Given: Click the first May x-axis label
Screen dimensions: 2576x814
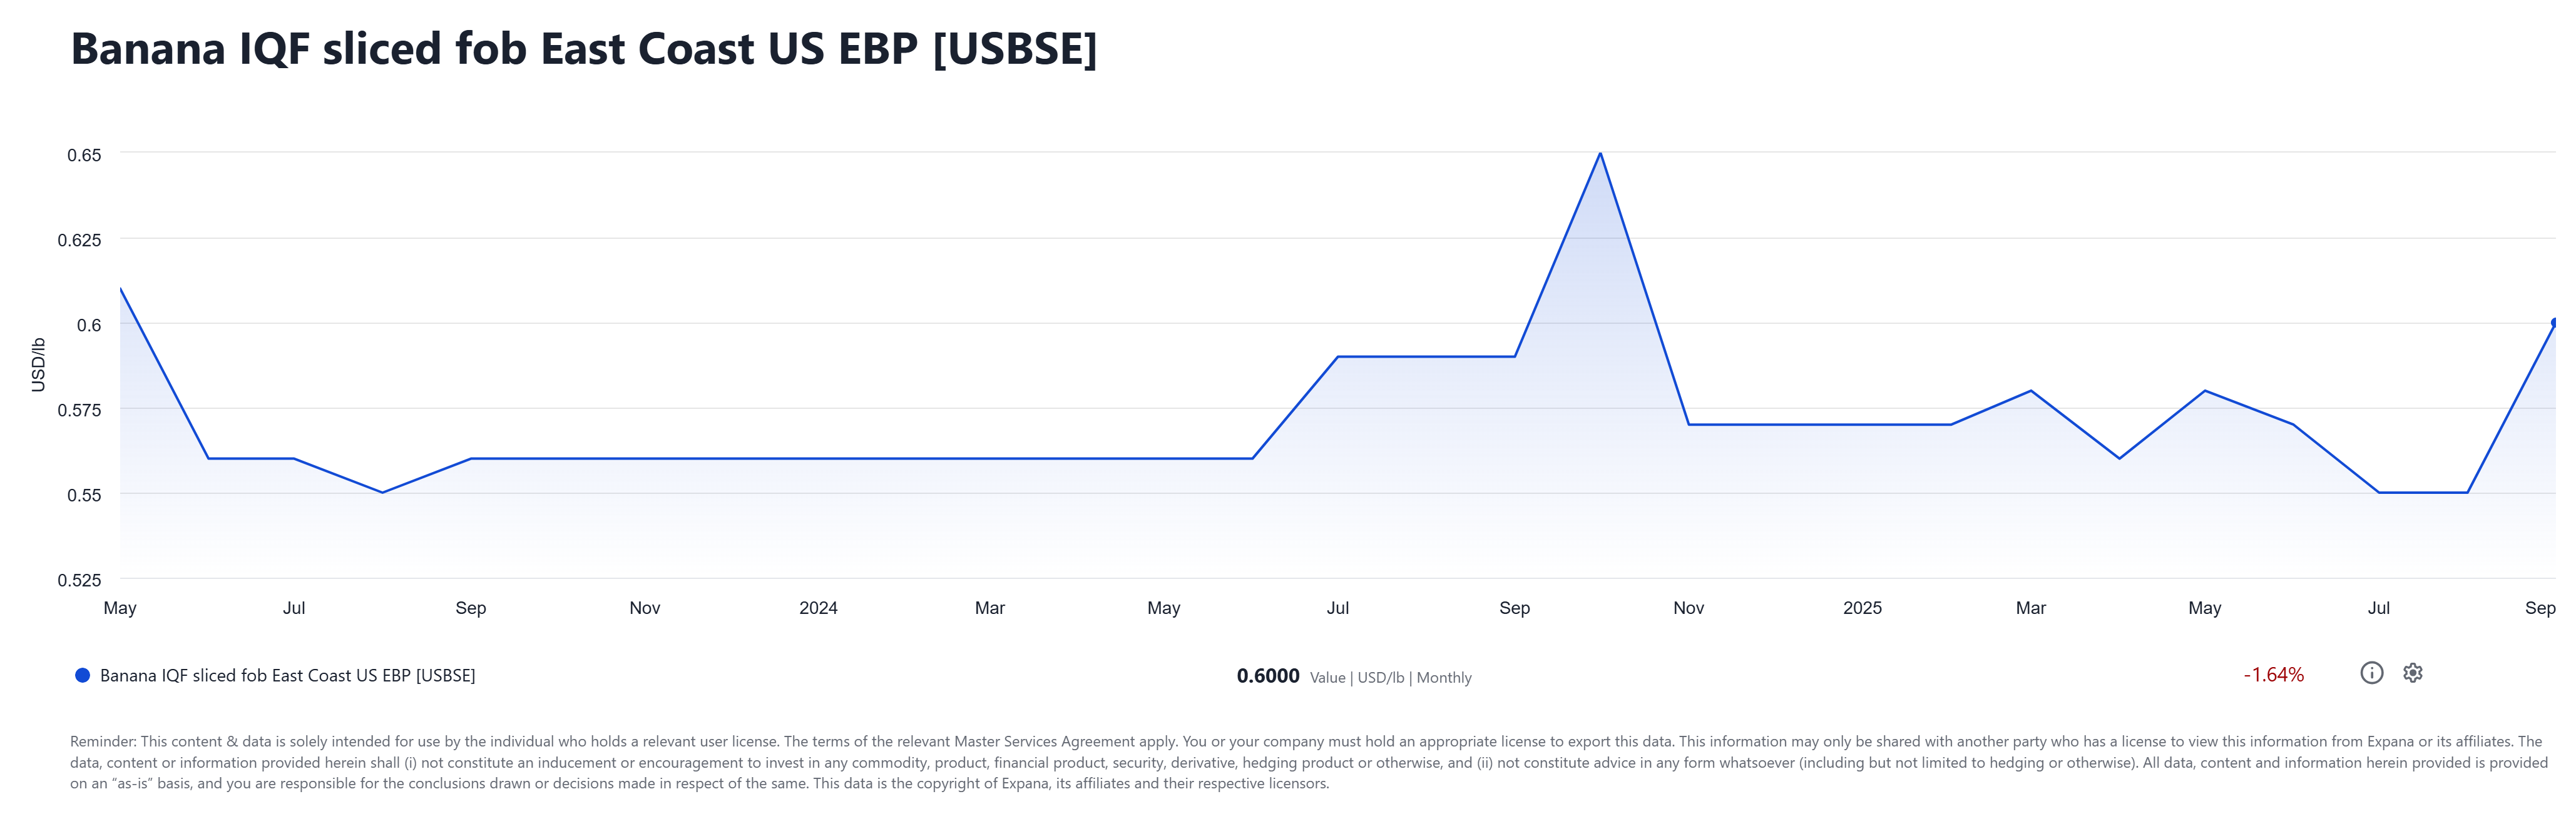Looking at the screenshot, I should (x=120, y=608).
